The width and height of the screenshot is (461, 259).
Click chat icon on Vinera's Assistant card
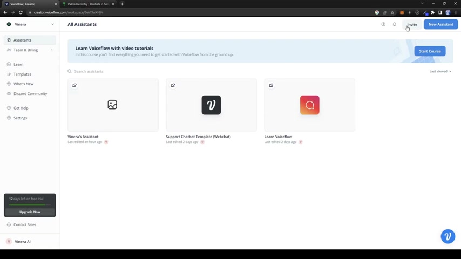click(74, 85)
